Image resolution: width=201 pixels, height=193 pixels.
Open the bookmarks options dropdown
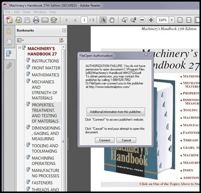pos(20,40)
